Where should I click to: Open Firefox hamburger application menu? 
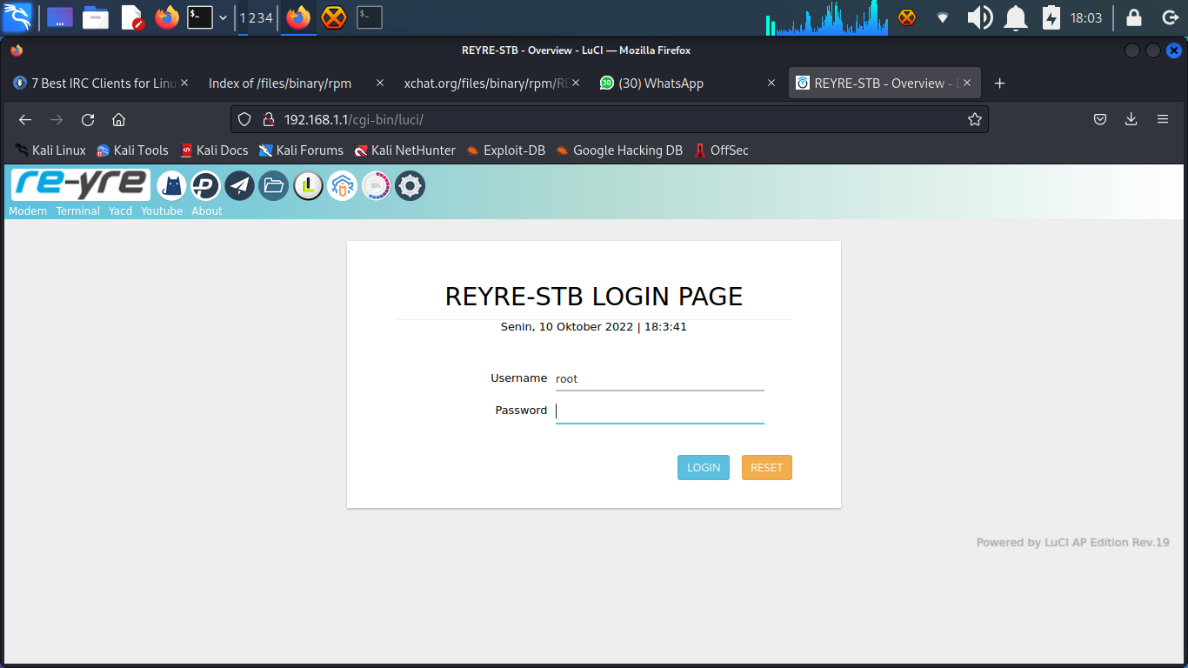pyautogui.click(x=1162, y=119)
